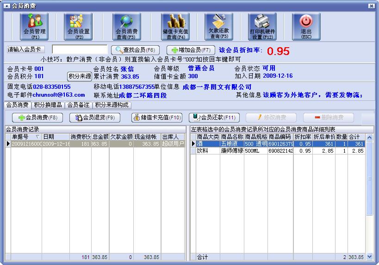The height and width of the screenshot is (265, 379).
Task: Click the phone number 028-83350155
Action: pos(52,87)
